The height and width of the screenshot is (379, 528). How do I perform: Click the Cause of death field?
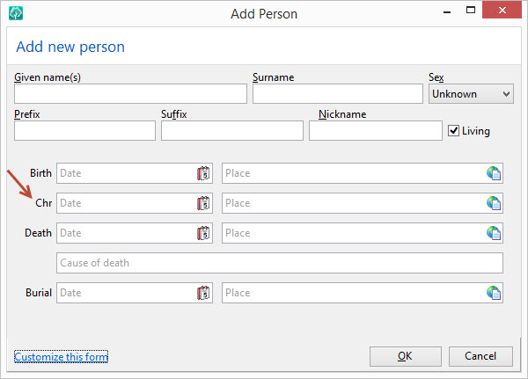coord(280,263)
